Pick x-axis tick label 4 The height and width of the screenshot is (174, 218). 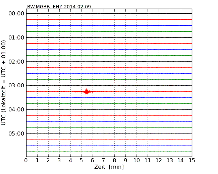click(x=70, y=161)
